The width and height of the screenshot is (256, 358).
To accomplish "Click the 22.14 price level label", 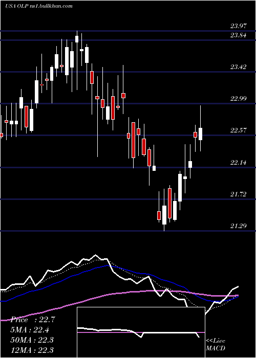I will click(x=238, y=162).
